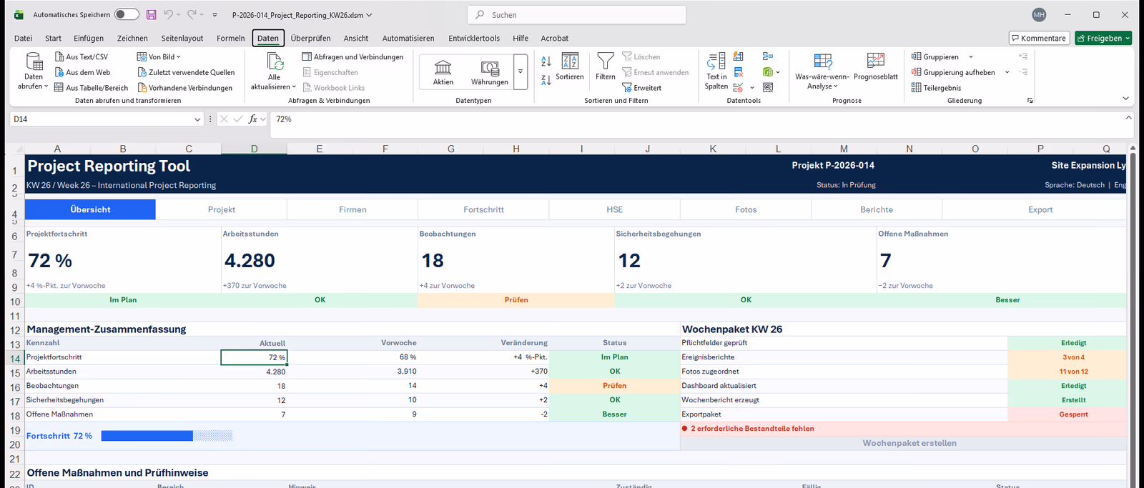The width and height of the screenshot is (1144, 488).
Task: Click Abfragen und Verbindungen icon
Action: click(307, 56)
